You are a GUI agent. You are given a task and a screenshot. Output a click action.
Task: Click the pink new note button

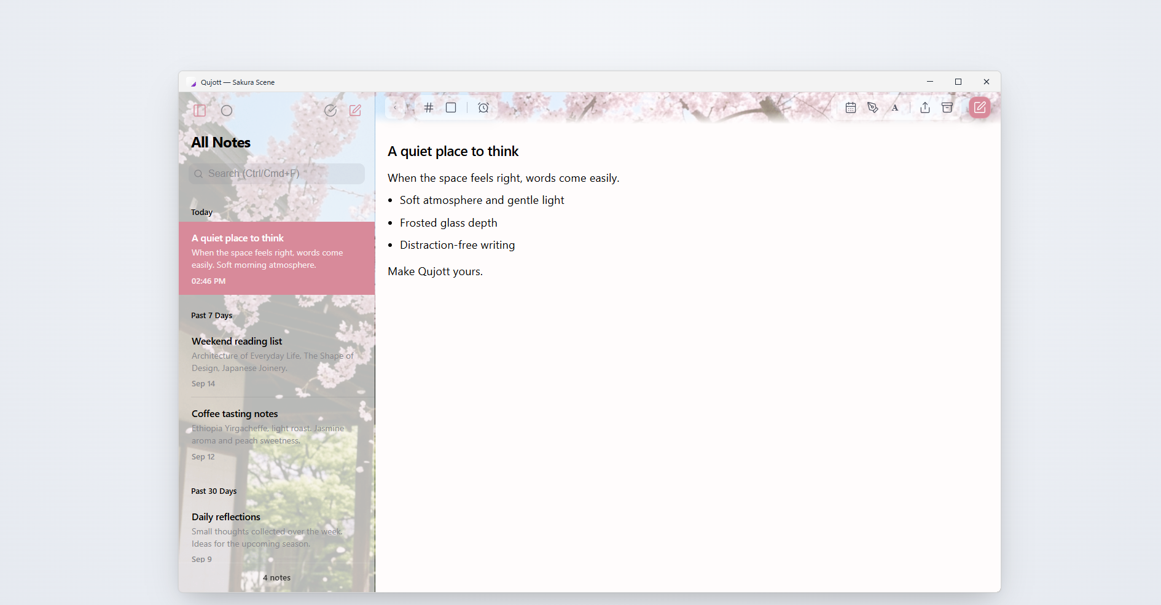[x=980, y=107]
